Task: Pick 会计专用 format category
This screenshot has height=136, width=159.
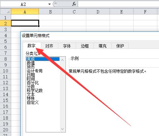Action: (35, 71)
